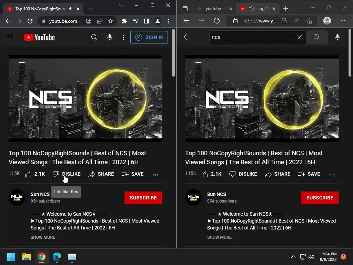Click SUBSCRIBE button in Chrome window
353x265 pixels.
point(143,198)
